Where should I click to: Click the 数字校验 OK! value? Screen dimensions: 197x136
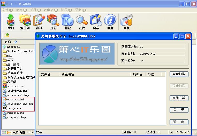(x=142, y=61)
